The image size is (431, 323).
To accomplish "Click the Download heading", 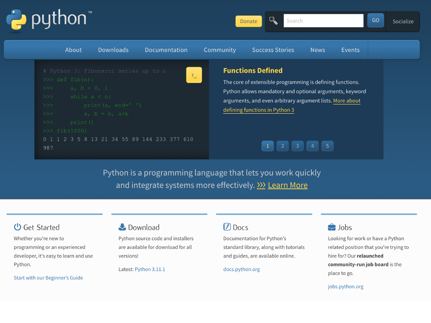I will tap(144, 227).
